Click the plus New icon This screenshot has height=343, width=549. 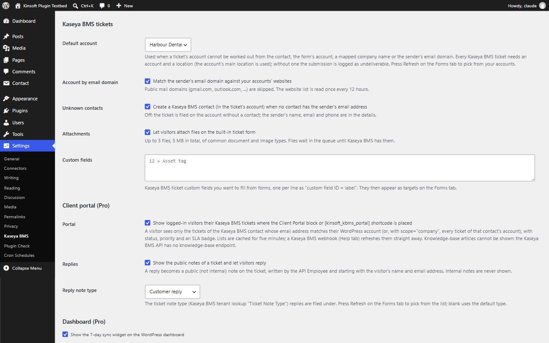point(119,6)
